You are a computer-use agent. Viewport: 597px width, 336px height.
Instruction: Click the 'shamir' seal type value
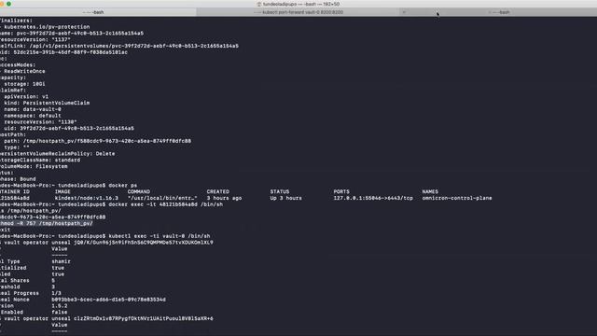coord(61,261)
